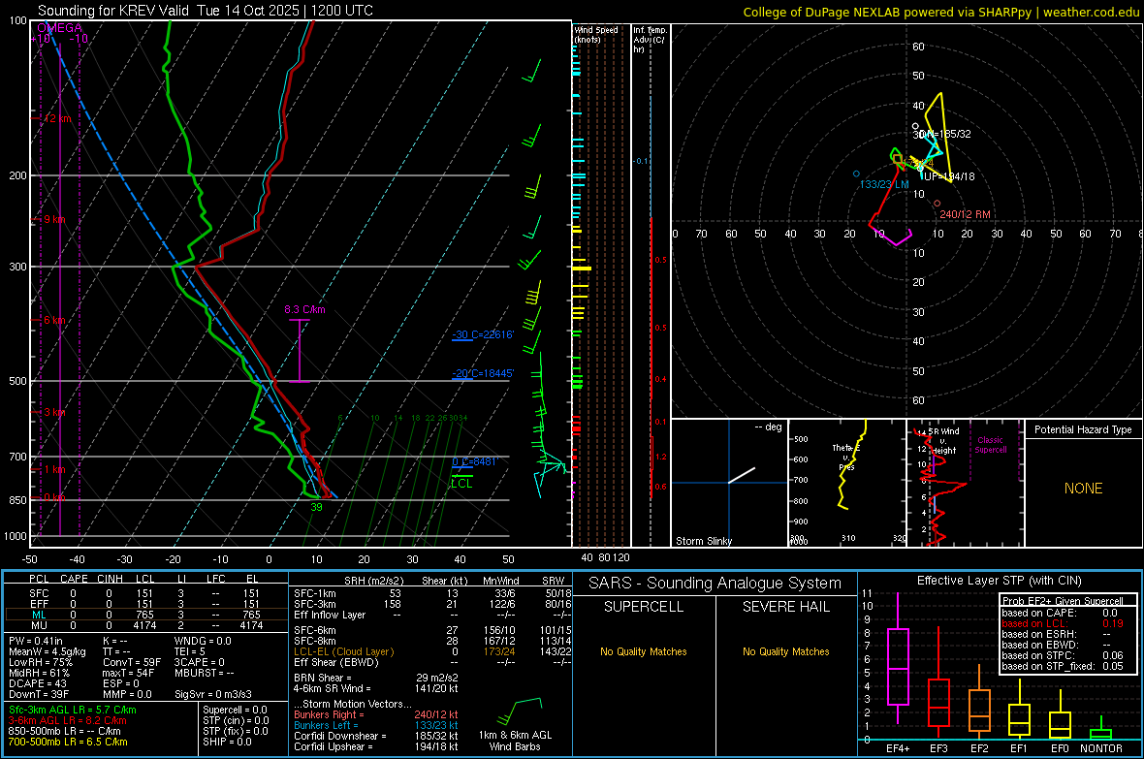Select the EFF parcel row
This screenshot has width=1144, height=759.
(145, 604)
